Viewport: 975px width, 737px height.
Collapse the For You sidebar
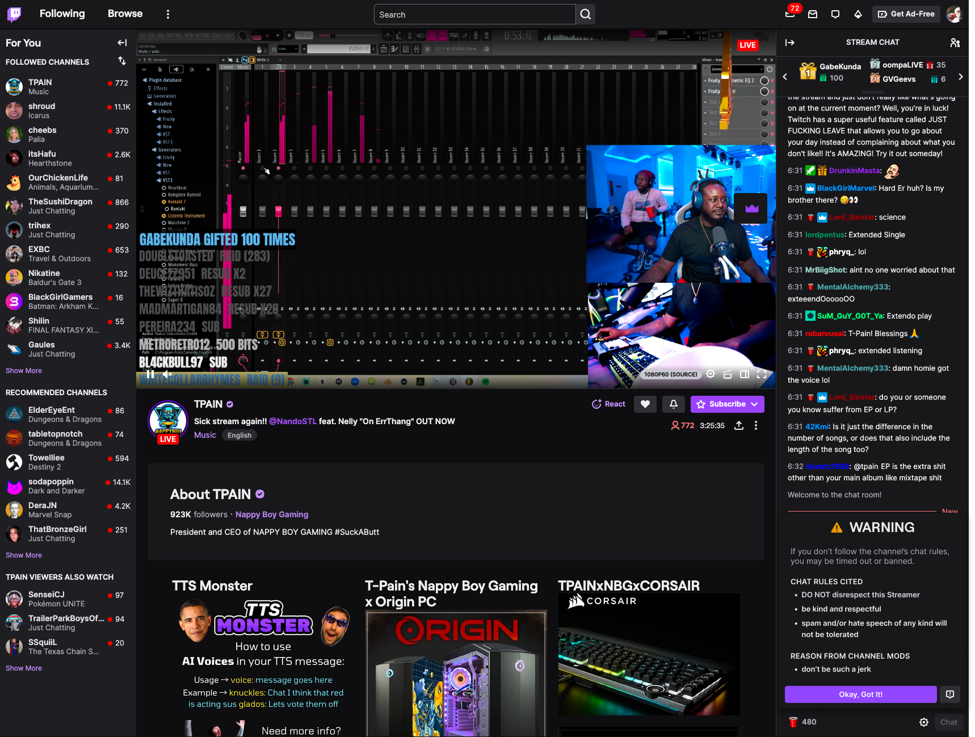(122, 43)
